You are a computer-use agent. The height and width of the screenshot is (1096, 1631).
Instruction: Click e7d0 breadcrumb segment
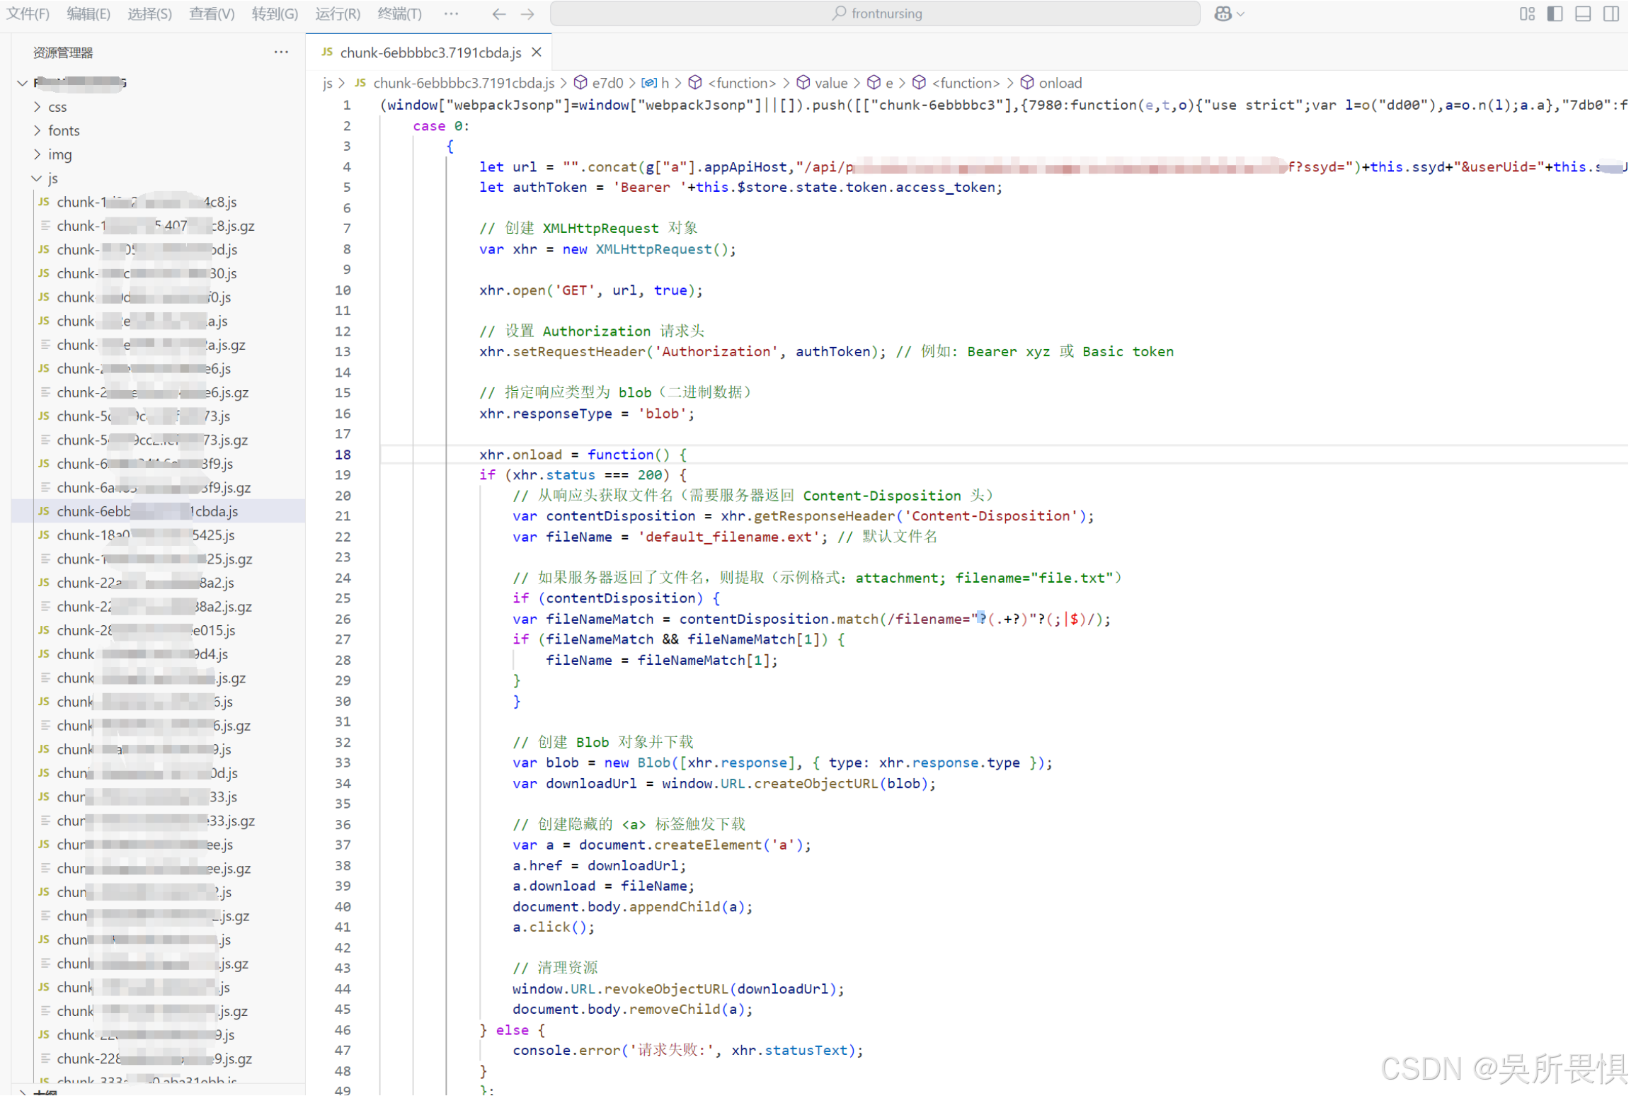click(x=607, y=83)
